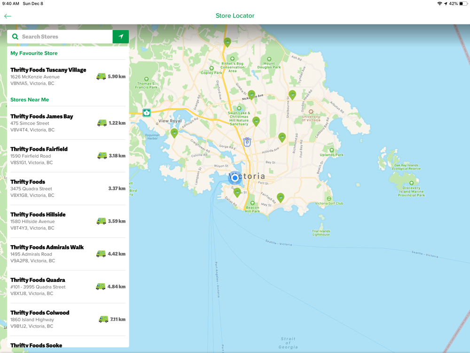The height and width of the screenshot is (353, 470).
Task: Tap delivery truck icon for Quadra store
Action: (101, 287)
